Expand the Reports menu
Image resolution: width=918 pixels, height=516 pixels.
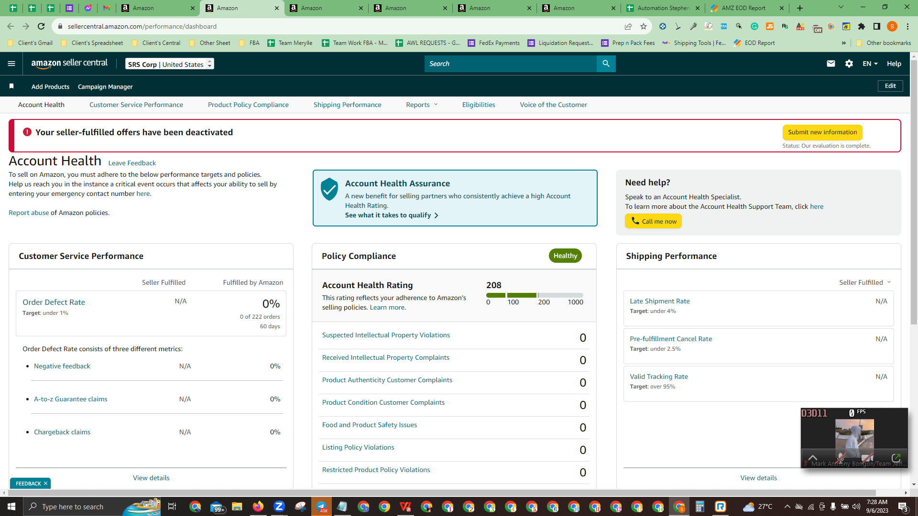422,105
